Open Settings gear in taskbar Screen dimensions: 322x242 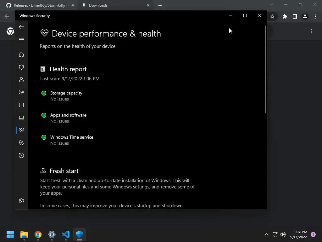tap(52, 234)
